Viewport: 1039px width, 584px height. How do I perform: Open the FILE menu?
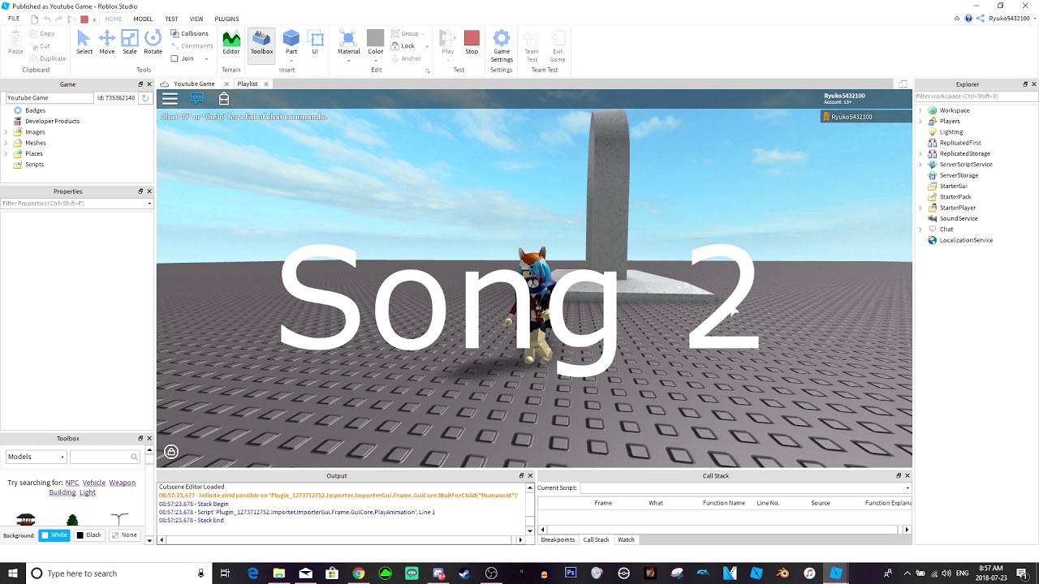click(14, 19)
